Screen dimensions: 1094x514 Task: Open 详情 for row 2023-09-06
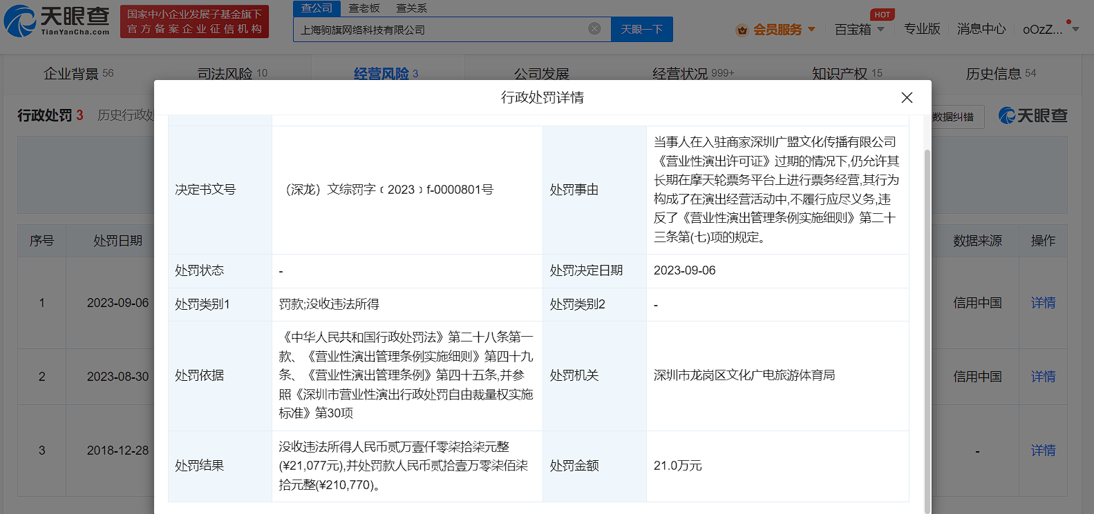point(1043,303)
